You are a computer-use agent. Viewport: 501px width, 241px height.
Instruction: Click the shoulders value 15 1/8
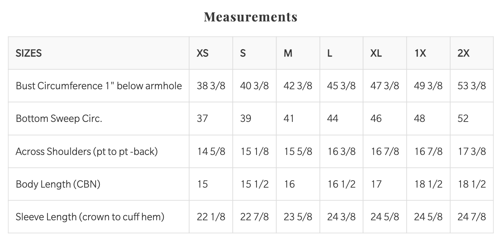254,151
